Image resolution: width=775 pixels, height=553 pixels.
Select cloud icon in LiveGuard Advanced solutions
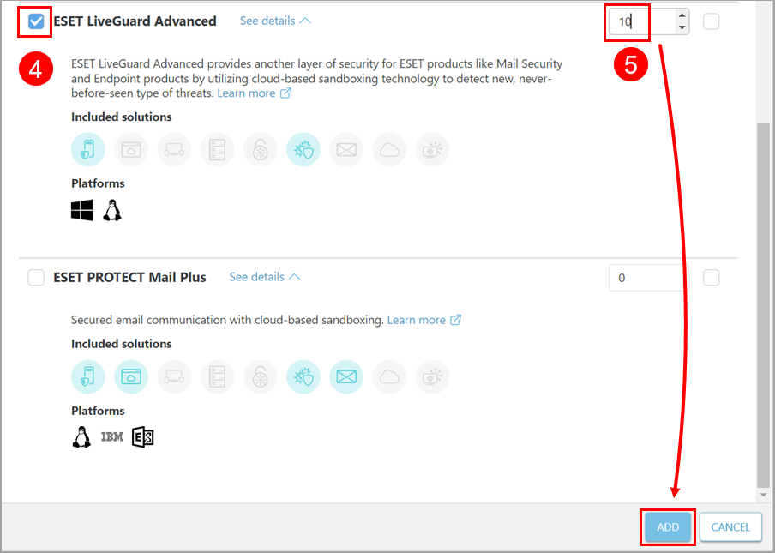coord(389,149)
